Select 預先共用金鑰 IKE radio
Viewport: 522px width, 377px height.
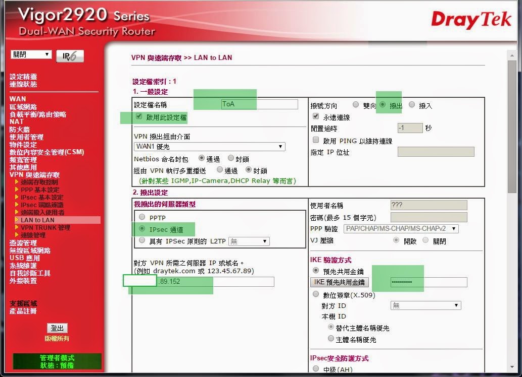tap(316, 270)
